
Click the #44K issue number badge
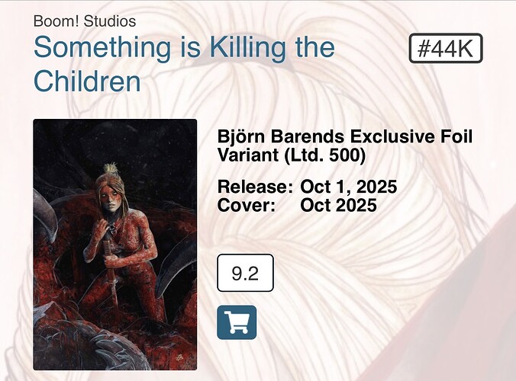coord(446,49)
